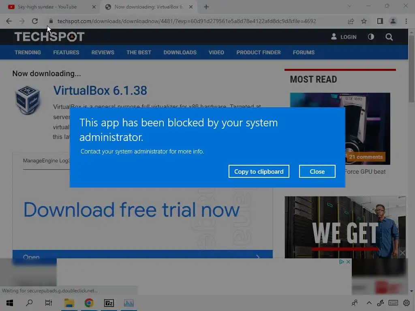Close the Sky-high sundae YouTube tab
This screenshot has height=311, width=415.
pyautogui.click(x=94, y=7)
